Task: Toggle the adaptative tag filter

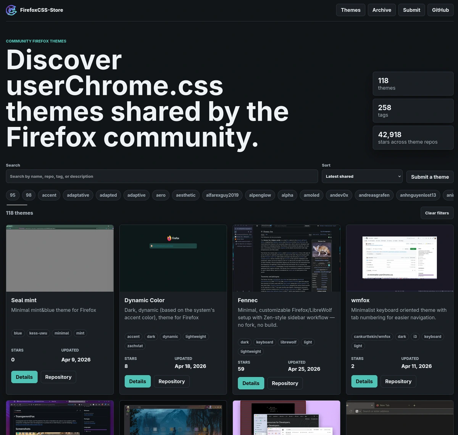Action: 78,195
